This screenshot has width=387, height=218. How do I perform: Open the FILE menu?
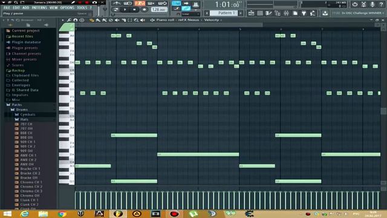coord(7,8)
